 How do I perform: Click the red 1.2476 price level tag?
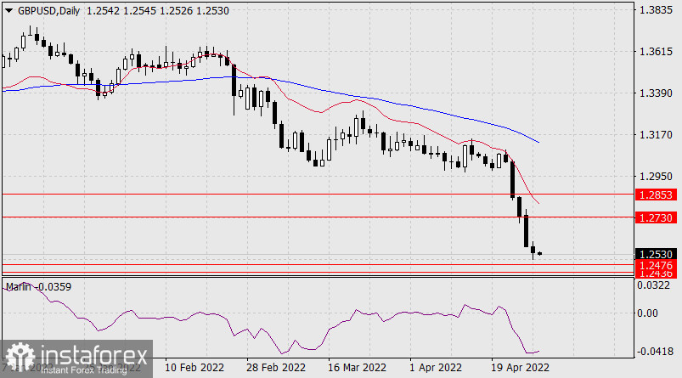click(x=655, y=265)
